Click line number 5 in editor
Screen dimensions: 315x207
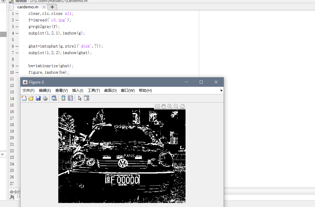coord(13,40)
